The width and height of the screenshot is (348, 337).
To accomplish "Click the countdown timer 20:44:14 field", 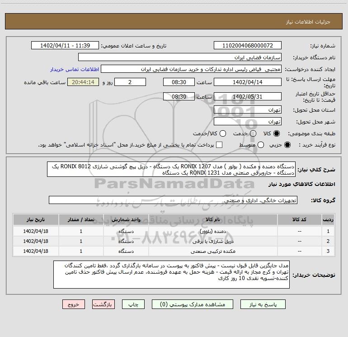I will point(83,82).
